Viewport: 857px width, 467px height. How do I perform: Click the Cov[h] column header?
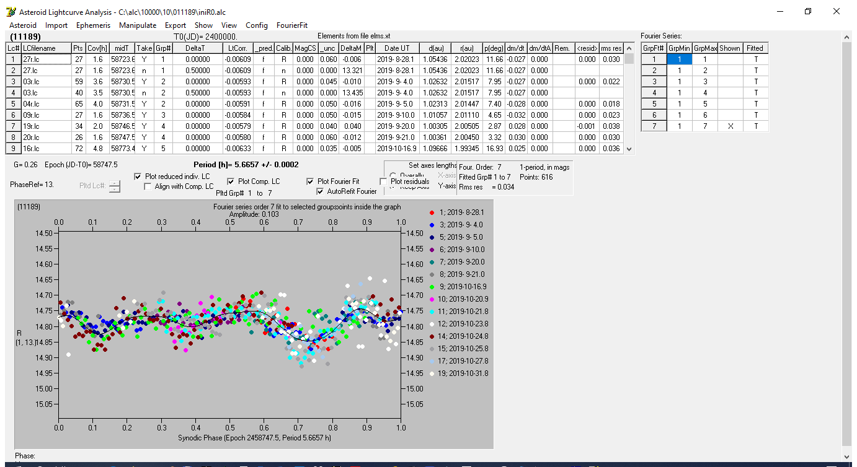(x=97, y=48)
